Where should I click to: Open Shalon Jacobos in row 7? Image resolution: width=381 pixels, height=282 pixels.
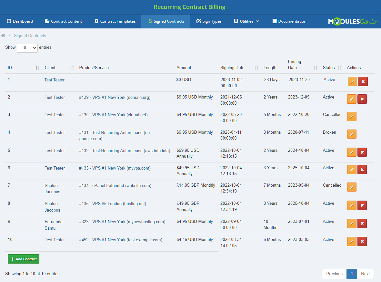click(x=52, y=189)
